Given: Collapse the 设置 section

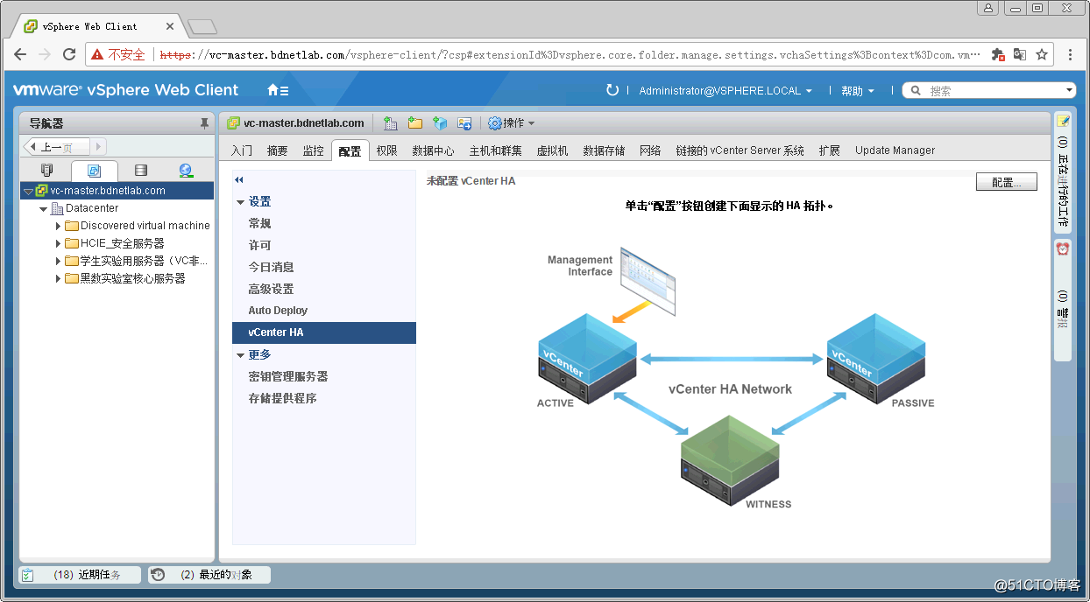Looking at the screenshot, I should pos(240,202).
